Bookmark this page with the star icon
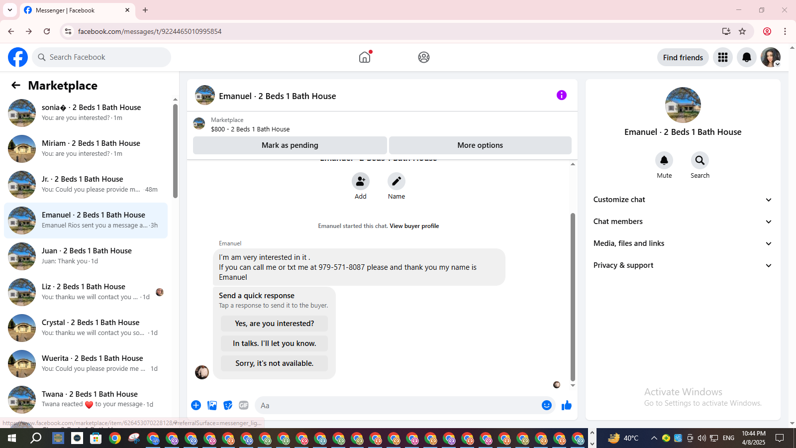This screenshot has width=796, height=448. pos(742,31)
